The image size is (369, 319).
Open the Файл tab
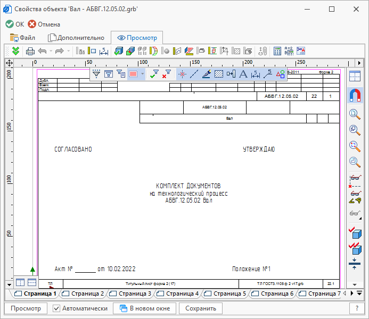pyautogui.click(x=22, y=38)
